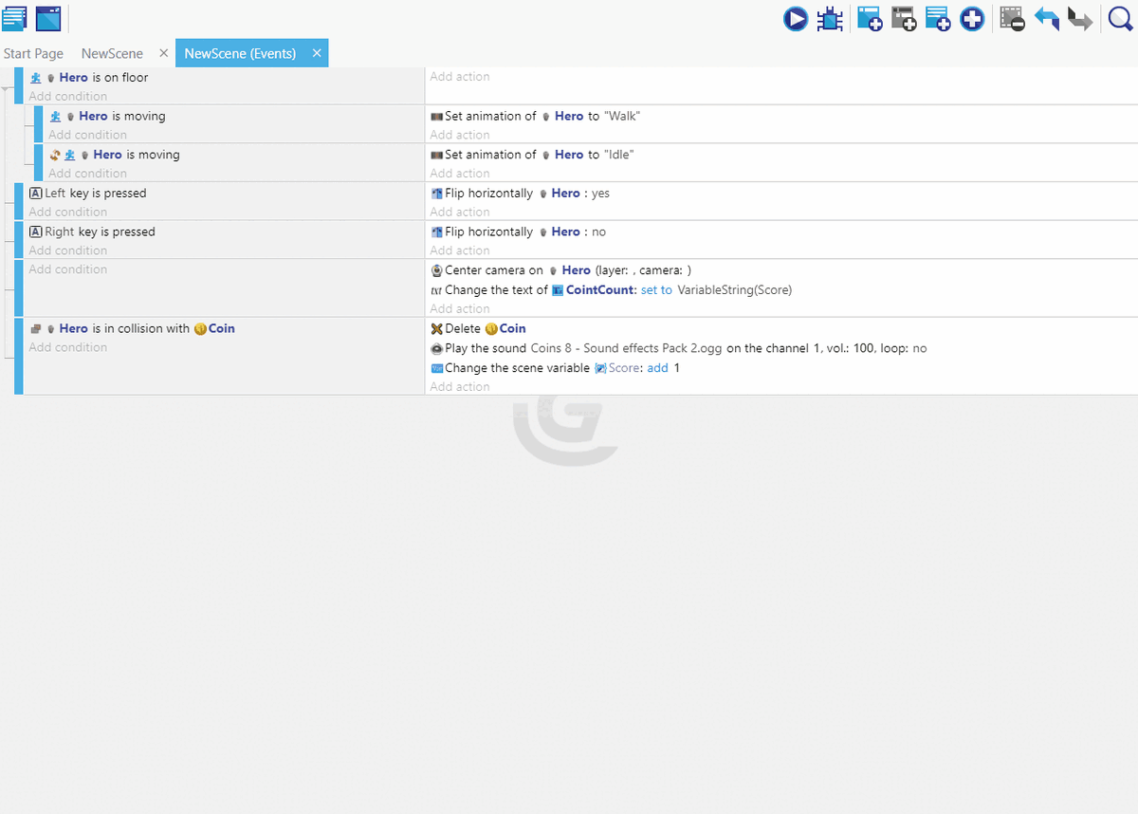Select Left key is pressed condition
1138x814 pixels.
point(87,193)
